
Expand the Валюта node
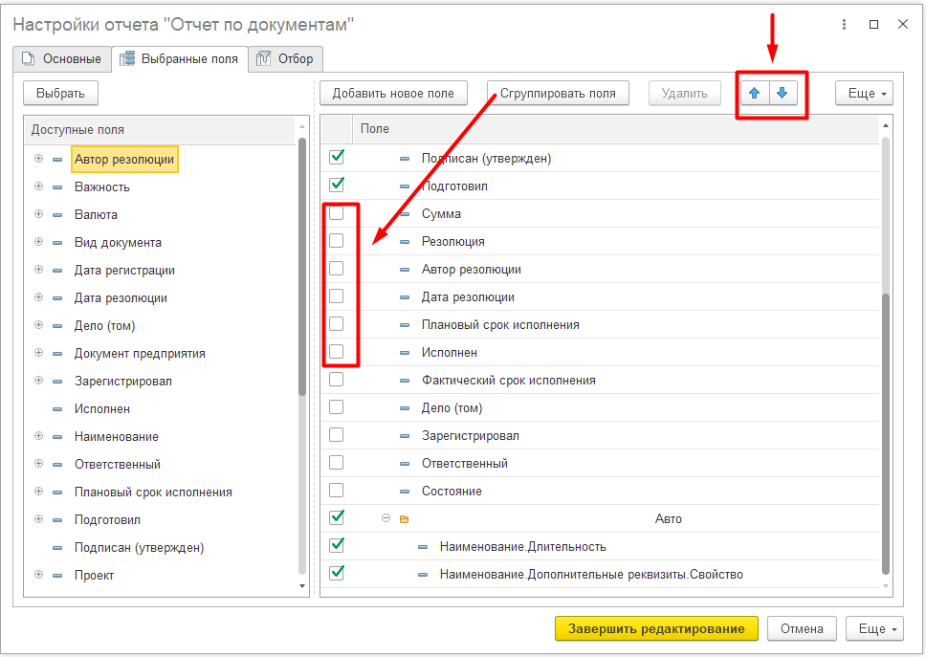[x=38, y=214]
